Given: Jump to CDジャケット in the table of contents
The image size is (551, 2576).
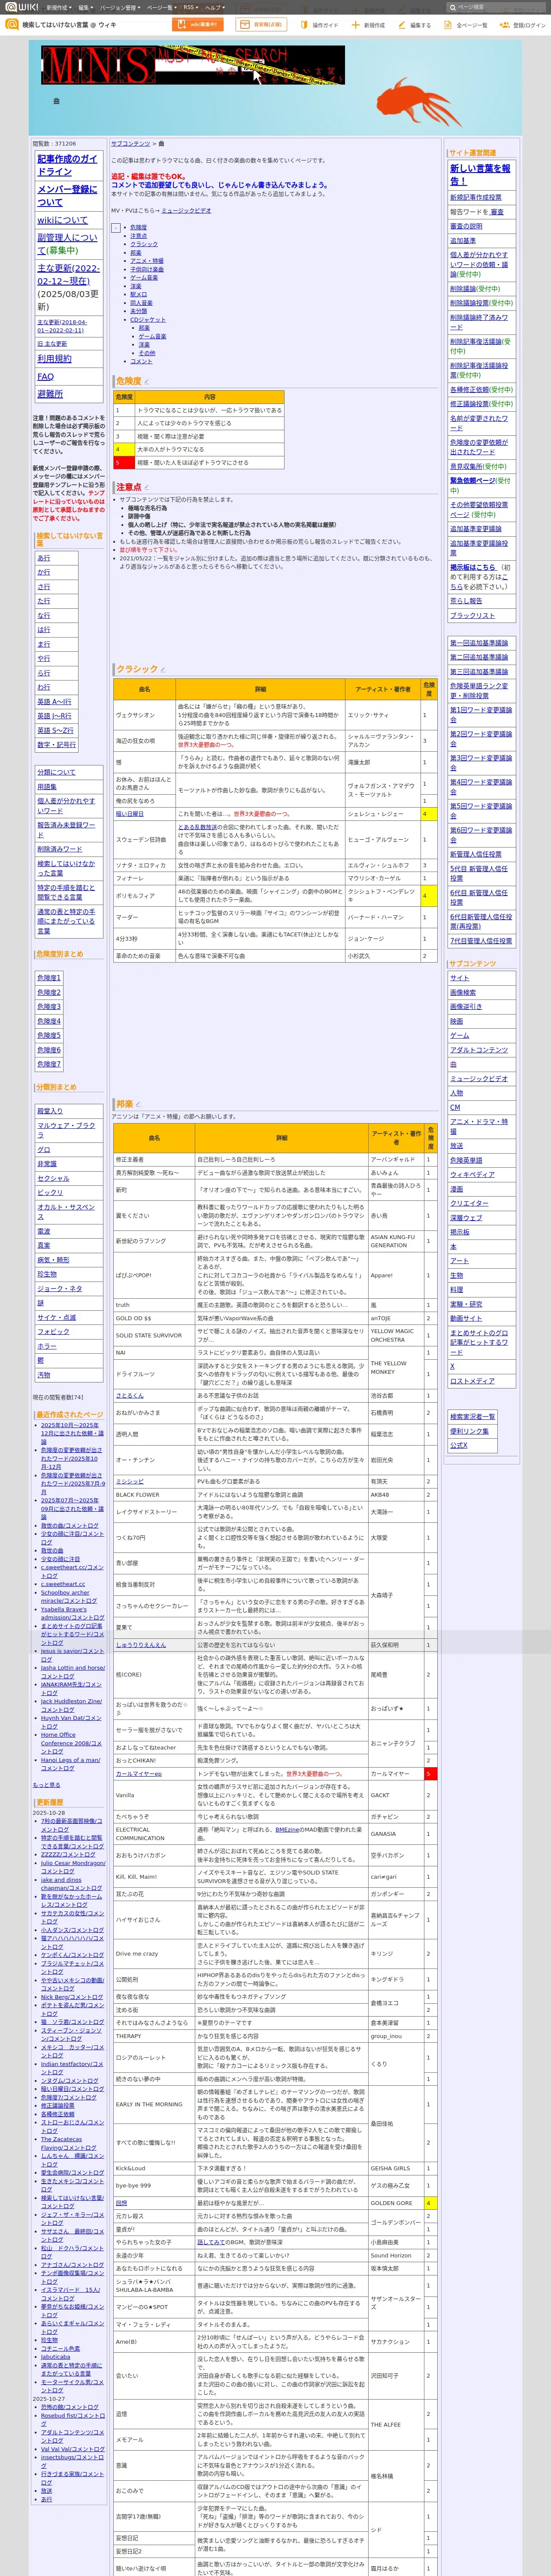Looking at the screenshot, I should click(148, 319).
